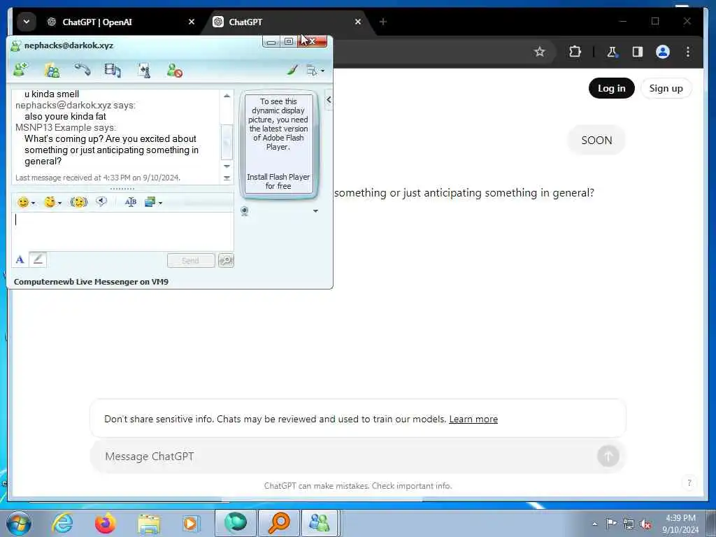716x537 pixels.
Task: Click the conversation scroll up arrow
Action: tap(227, 96)
